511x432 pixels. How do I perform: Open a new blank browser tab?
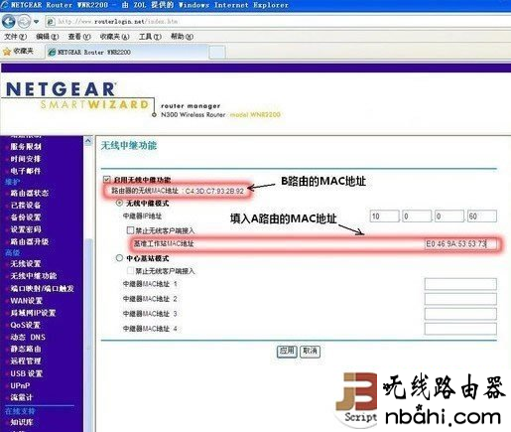tap(217, 53)
